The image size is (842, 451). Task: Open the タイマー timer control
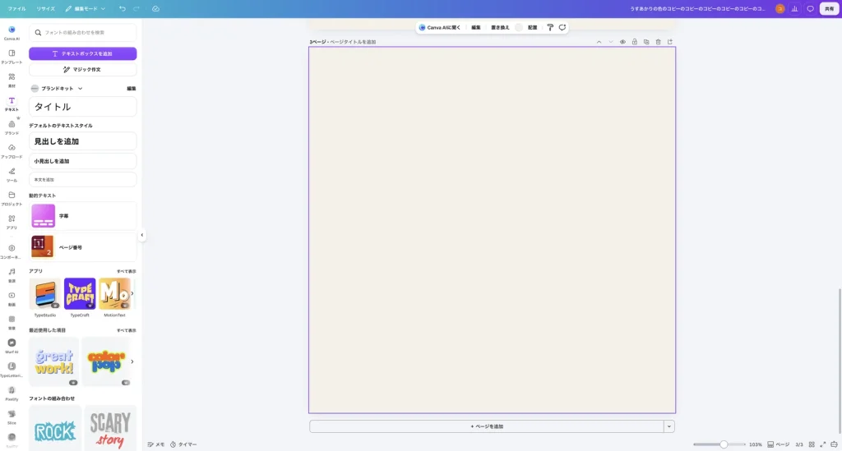[183, 444]
